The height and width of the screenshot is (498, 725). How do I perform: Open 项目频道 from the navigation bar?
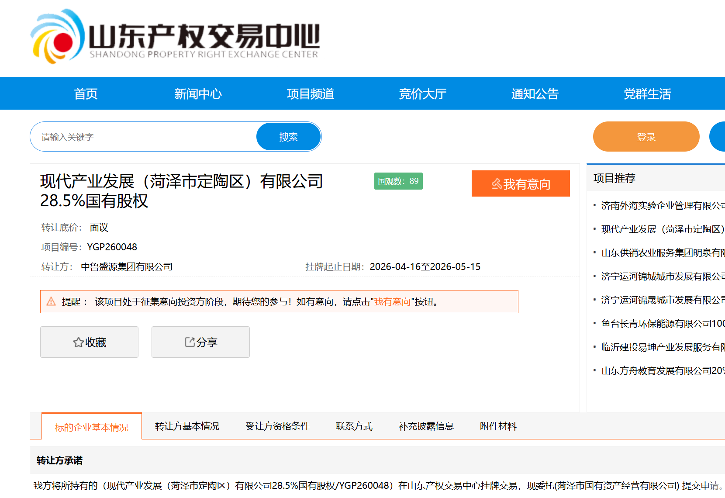310,94
